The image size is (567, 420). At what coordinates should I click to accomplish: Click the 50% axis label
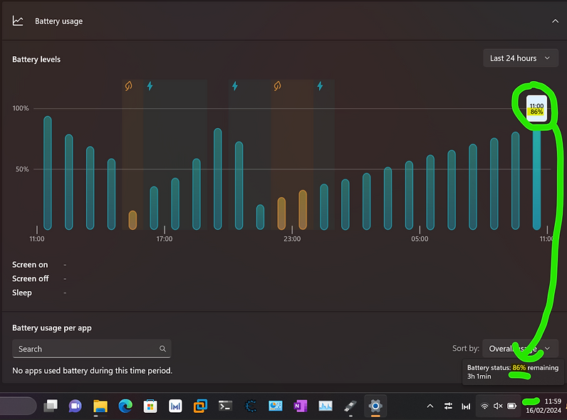[x=22, y=169]
